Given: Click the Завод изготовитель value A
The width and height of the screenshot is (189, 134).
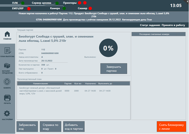Looking at the screenshot, I should coord(42,57).
